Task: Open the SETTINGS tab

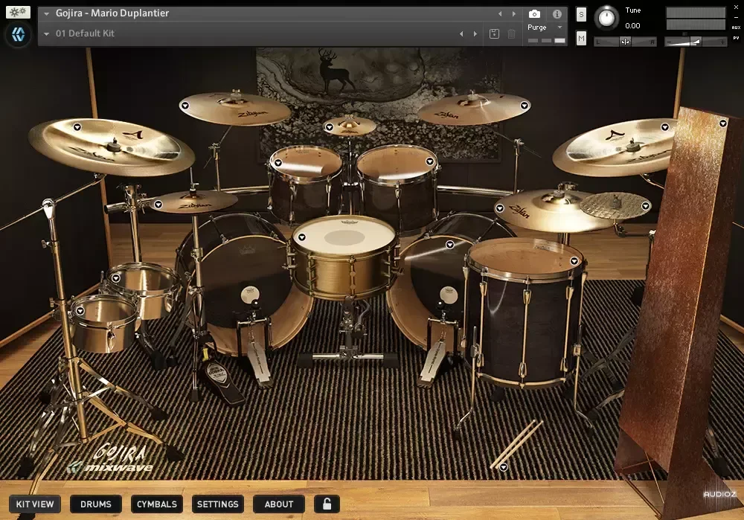Action: click(x=218, y=504)
